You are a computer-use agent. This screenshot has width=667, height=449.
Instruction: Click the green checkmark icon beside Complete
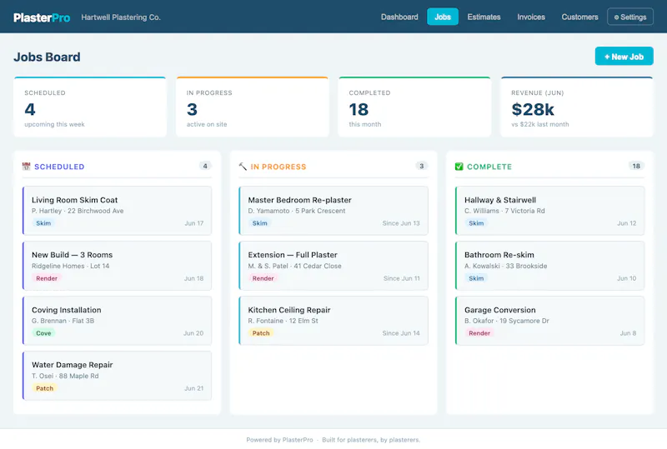[459, 167]
